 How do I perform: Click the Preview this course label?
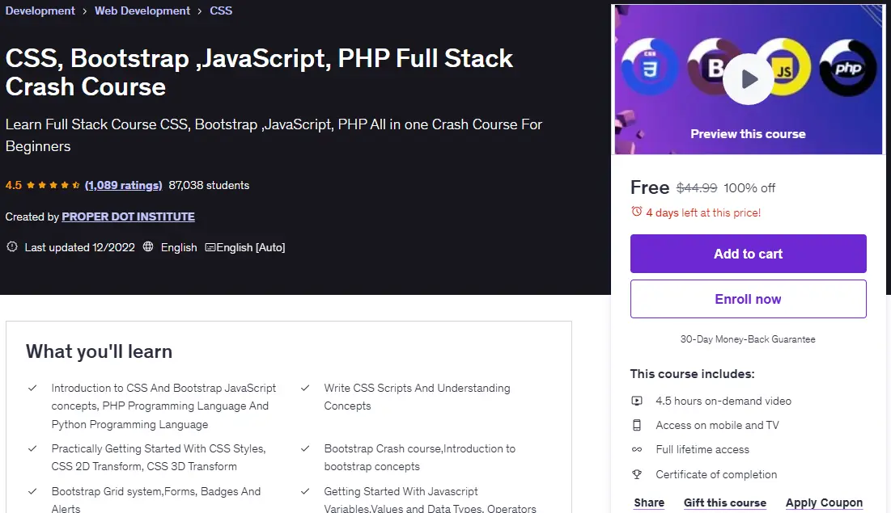pyautogui.click(x=748, y=134)
